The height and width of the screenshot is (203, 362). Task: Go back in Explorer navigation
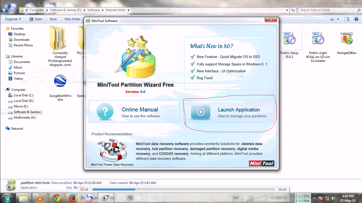(5, 10)
